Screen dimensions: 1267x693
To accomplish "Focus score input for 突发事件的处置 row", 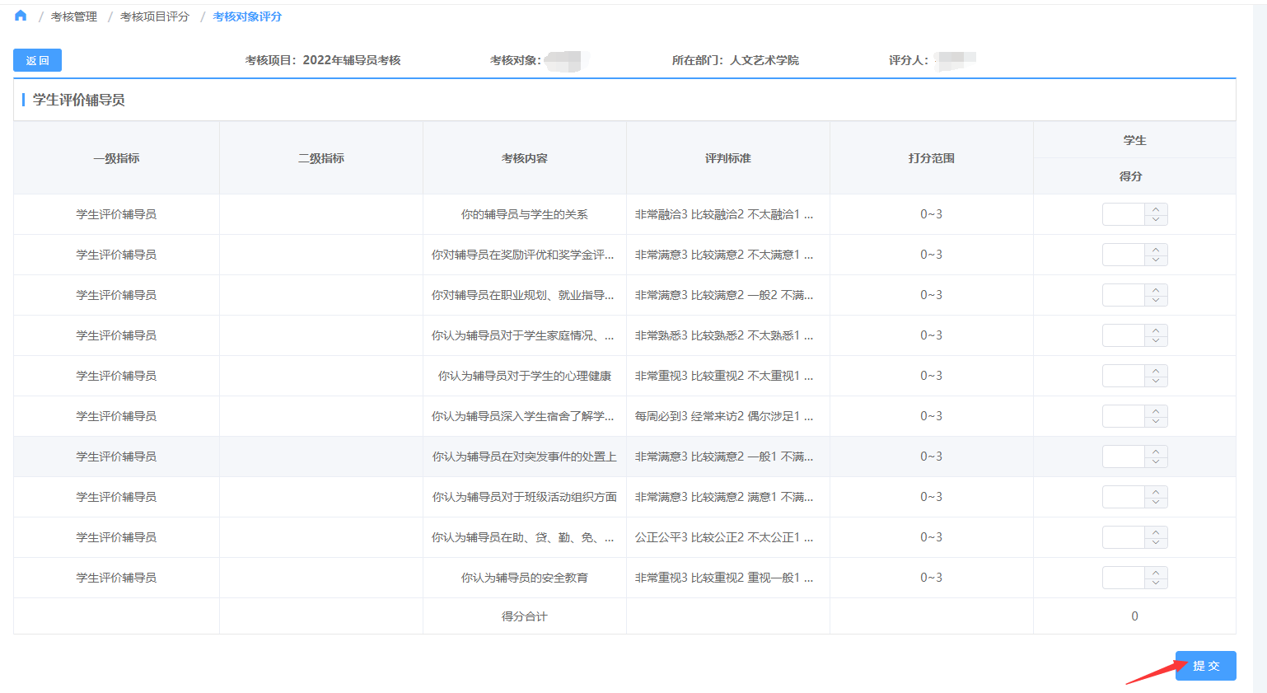I will point(1124,457).
